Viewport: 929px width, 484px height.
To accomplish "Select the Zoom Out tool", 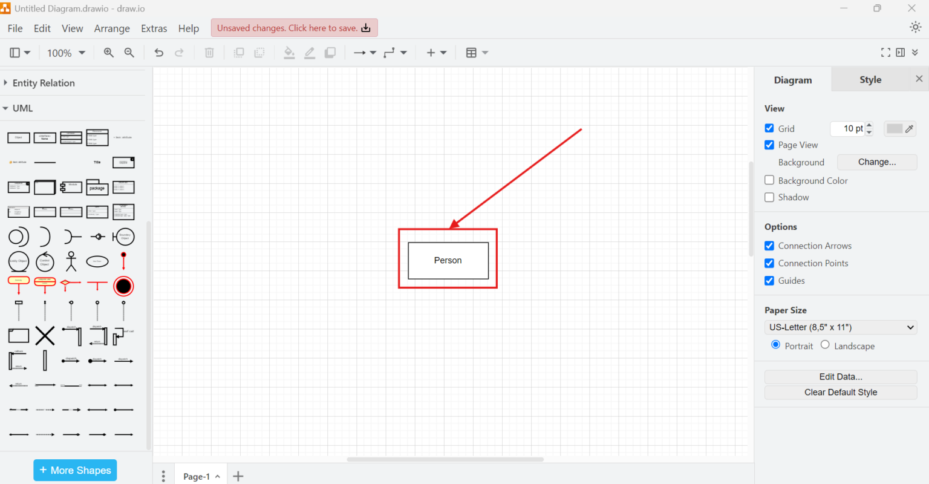I will pos(129,53).
